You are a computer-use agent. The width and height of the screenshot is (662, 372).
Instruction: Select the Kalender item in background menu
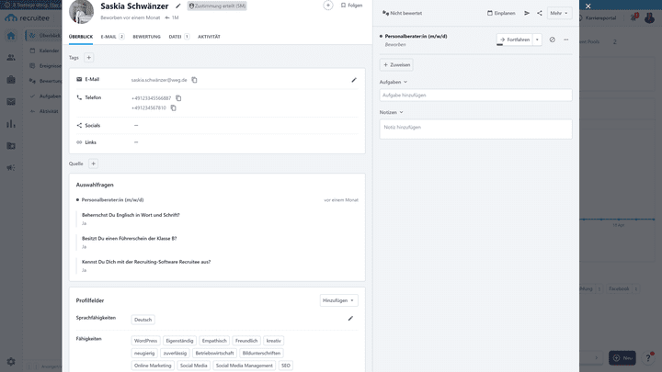(46, 51)
